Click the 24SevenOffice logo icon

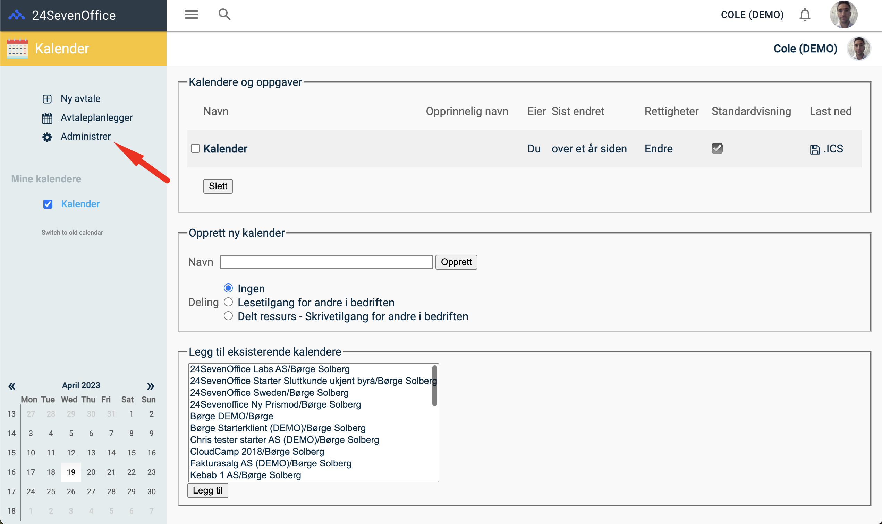pos(17,15)
